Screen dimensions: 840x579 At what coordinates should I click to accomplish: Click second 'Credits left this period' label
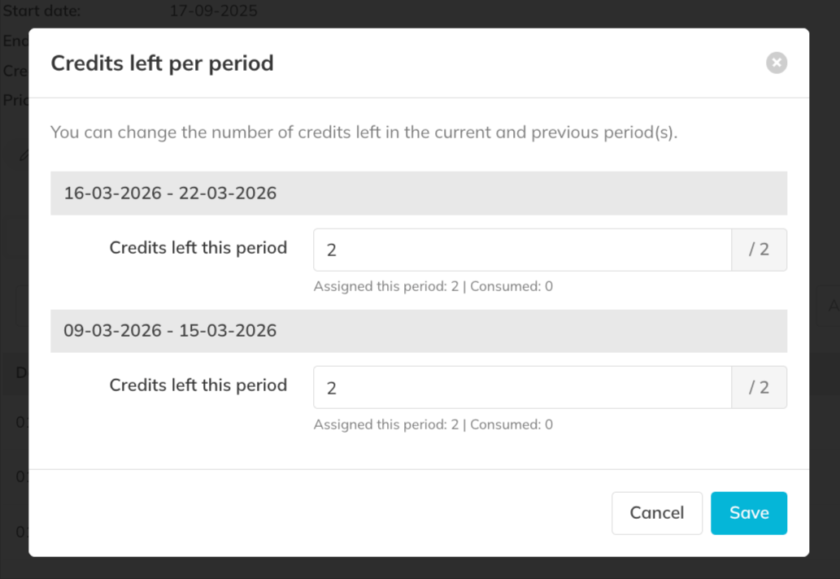(x=198, y=385)
